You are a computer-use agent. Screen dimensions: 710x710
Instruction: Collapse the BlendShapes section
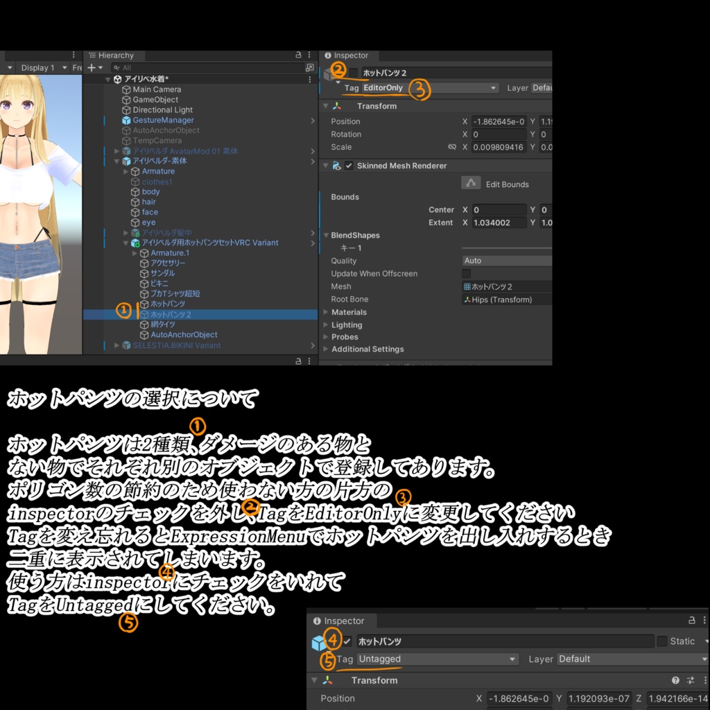point(326,236)
